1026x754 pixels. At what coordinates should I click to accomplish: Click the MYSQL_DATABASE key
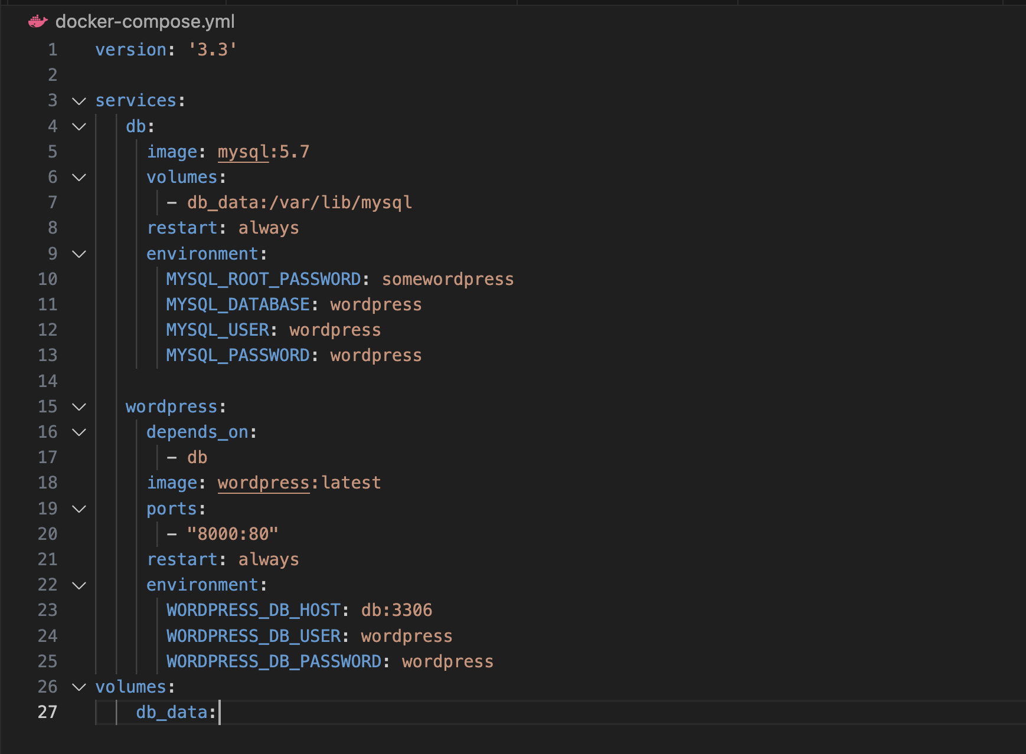click(238, 304)
